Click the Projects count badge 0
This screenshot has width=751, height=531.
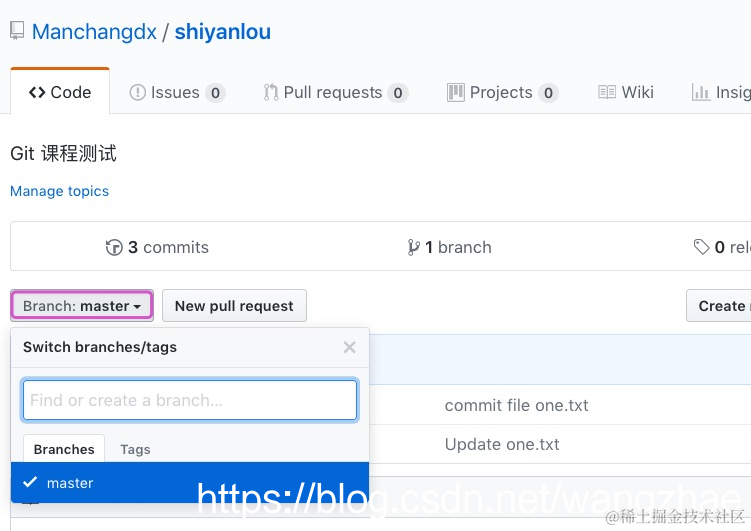coord(548,93)
